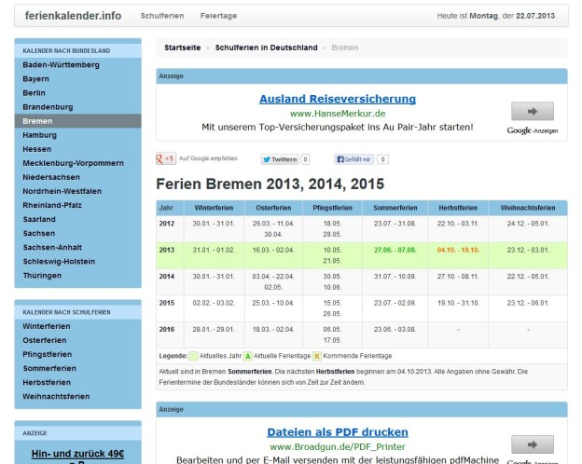Screen dimensions: 582x464
Task: Click the 2014 year row label
Action: click(x=167, y=277)
